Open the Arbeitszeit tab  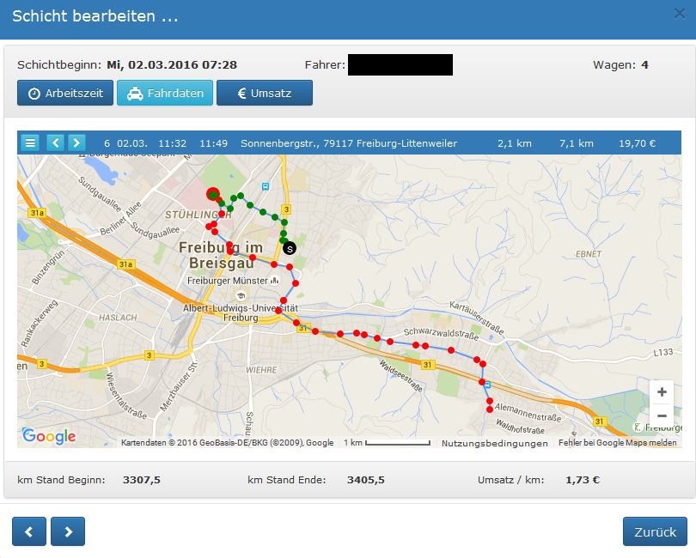click(65, 94)
